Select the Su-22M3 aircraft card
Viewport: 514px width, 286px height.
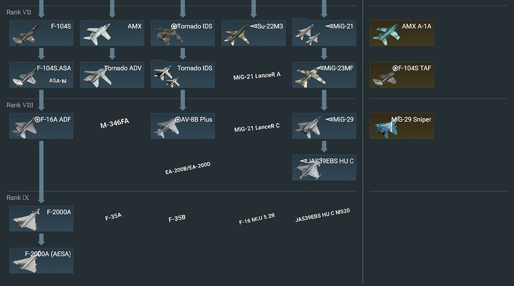point(253,33)
